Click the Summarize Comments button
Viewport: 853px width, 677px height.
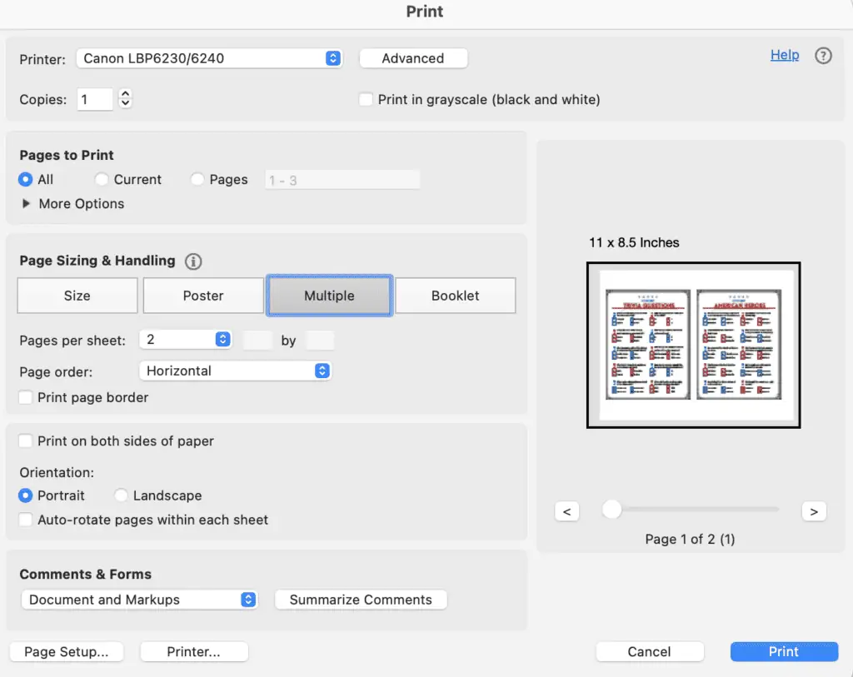click(361, 600)
